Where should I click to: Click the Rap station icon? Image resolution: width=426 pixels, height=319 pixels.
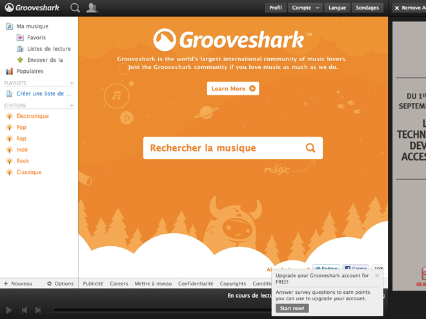point(9,139)
